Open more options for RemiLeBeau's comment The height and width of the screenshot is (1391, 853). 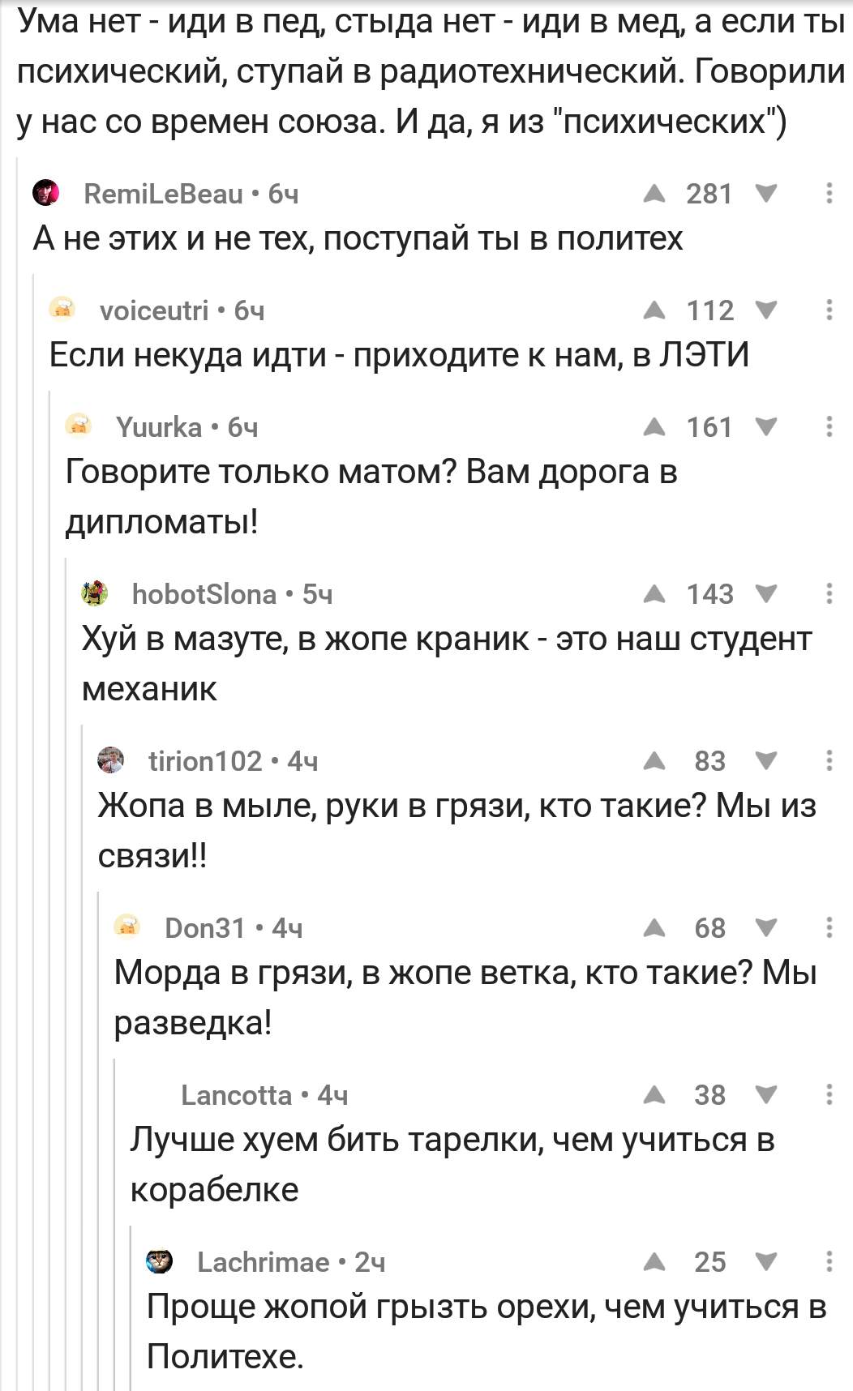tap(829, 194)
